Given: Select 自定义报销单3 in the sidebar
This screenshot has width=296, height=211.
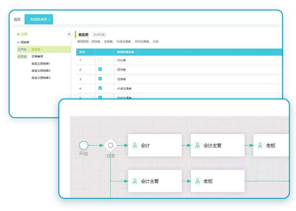Looking at the screenshot, I should pos(41,78).
